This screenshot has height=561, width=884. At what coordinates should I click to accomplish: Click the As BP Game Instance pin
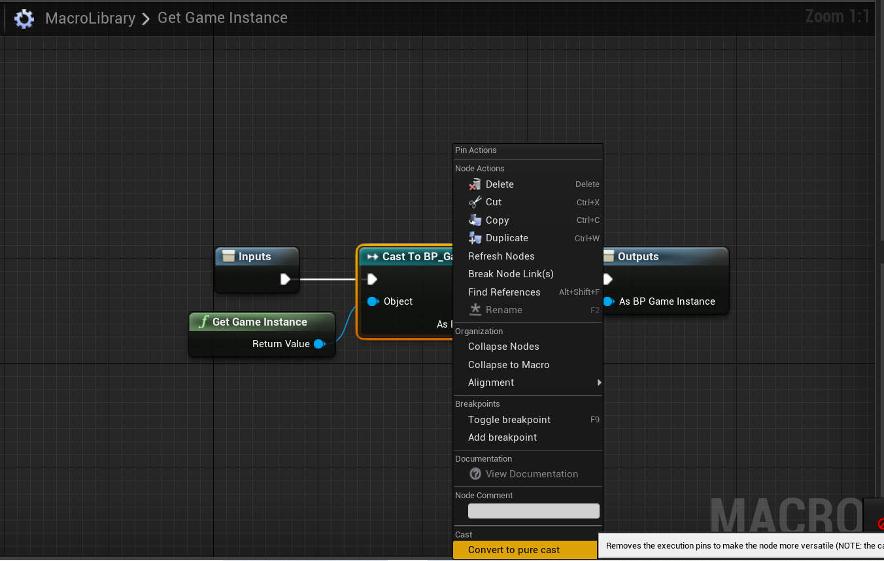[609, 301]
